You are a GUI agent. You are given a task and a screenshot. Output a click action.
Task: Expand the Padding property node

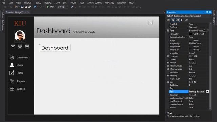tap(168, 76)
